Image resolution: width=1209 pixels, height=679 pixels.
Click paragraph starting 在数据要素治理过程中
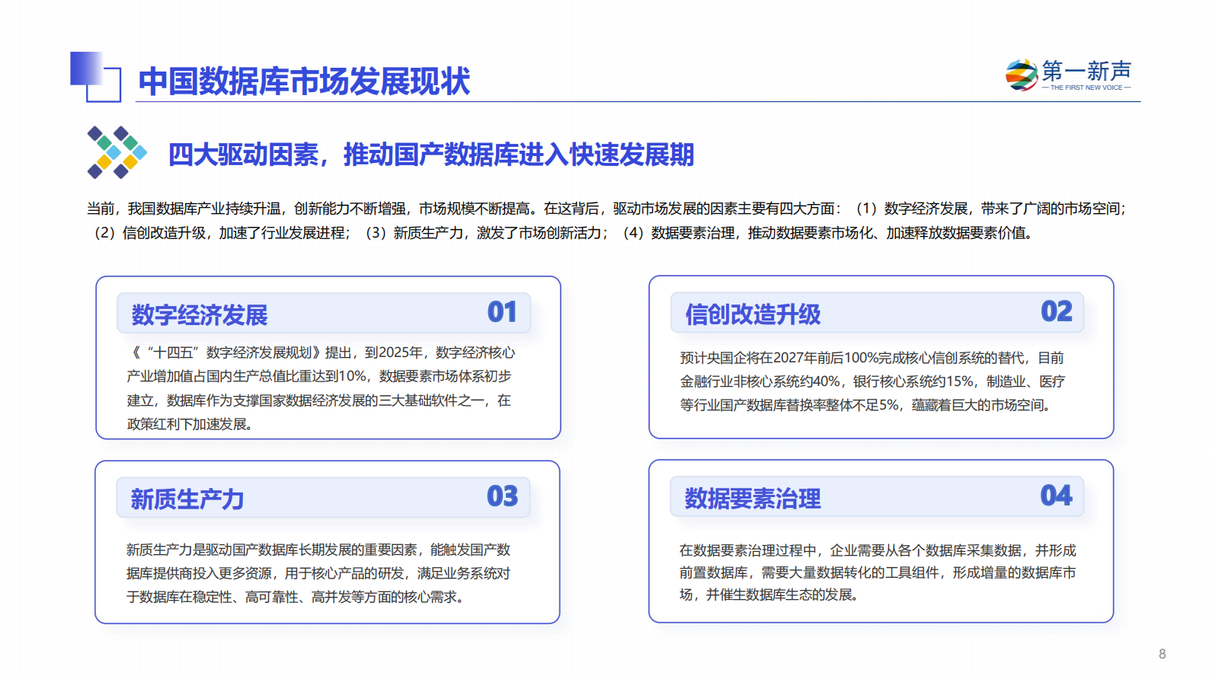point(878,572)
